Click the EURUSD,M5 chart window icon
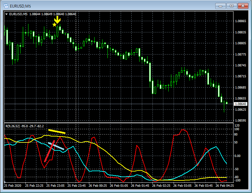This screenshot has width=252, height=193. [x=6, y=6]
